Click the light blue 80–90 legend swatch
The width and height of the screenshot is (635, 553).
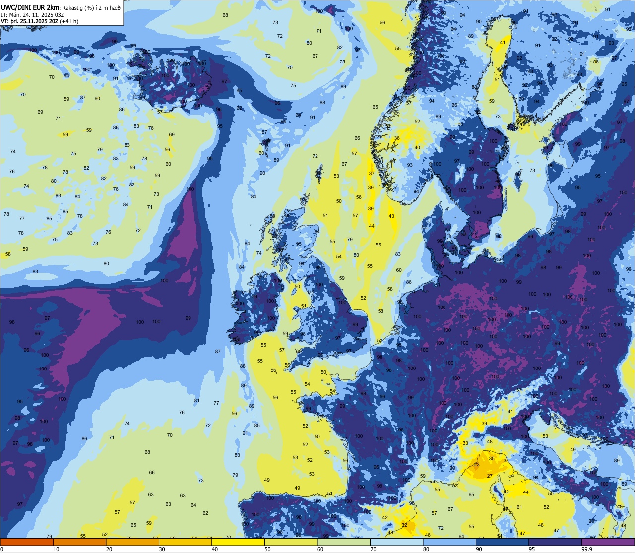click(449, 542)
